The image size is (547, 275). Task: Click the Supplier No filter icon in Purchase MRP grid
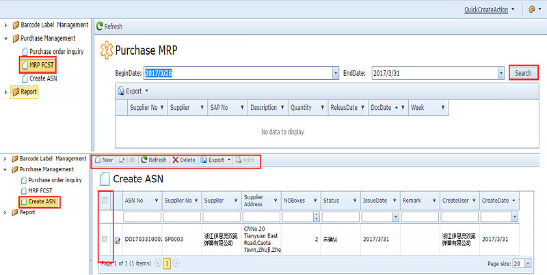pos(161,108)
